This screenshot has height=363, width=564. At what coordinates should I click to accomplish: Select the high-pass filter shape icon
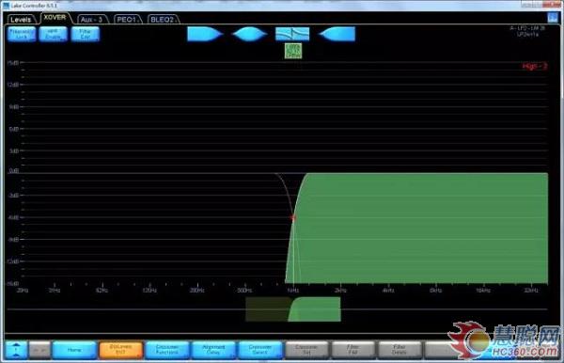point(337,34)
